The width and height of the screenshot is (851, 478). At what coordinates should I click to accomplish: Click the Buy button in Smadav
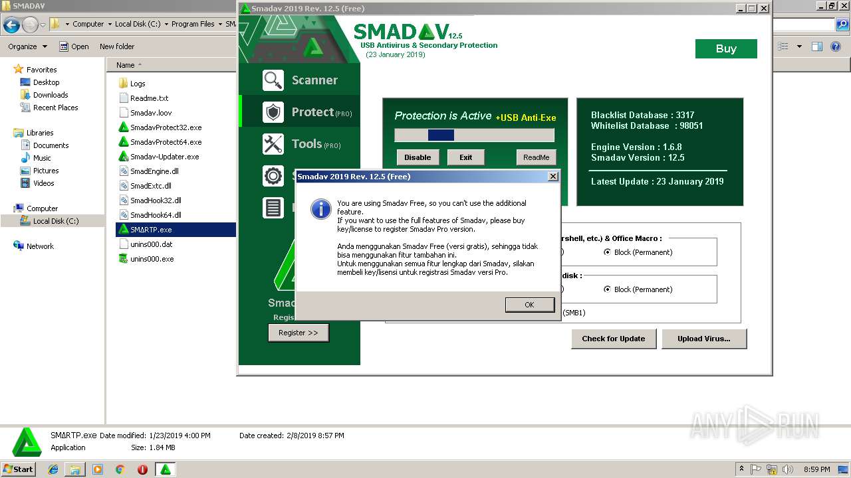pos(726,48)
